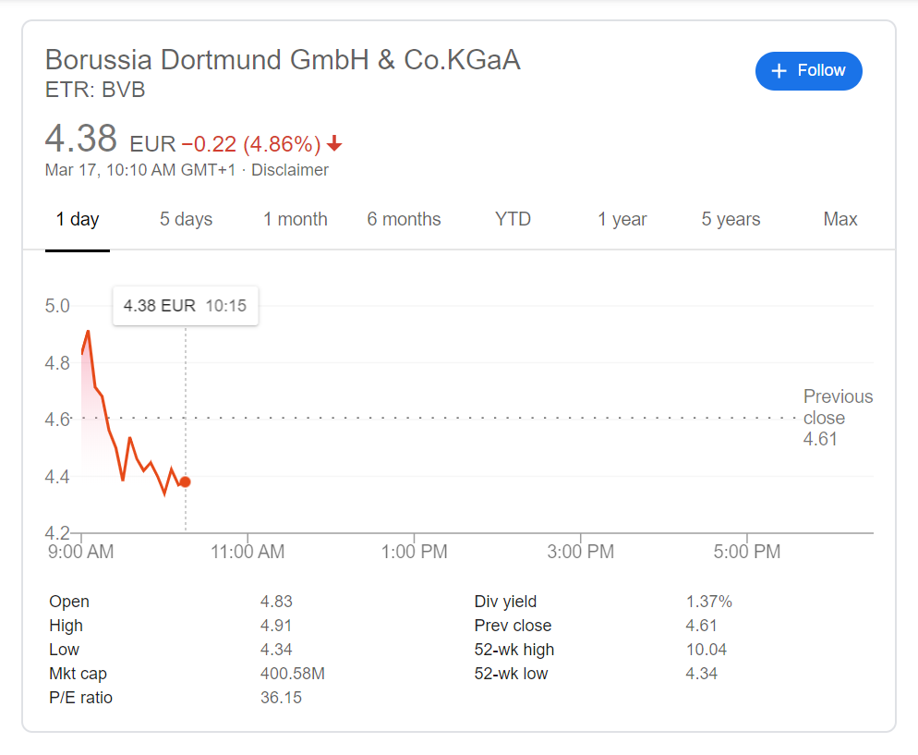
Task: Select the YTD range tab
Action: coord(513,219)
